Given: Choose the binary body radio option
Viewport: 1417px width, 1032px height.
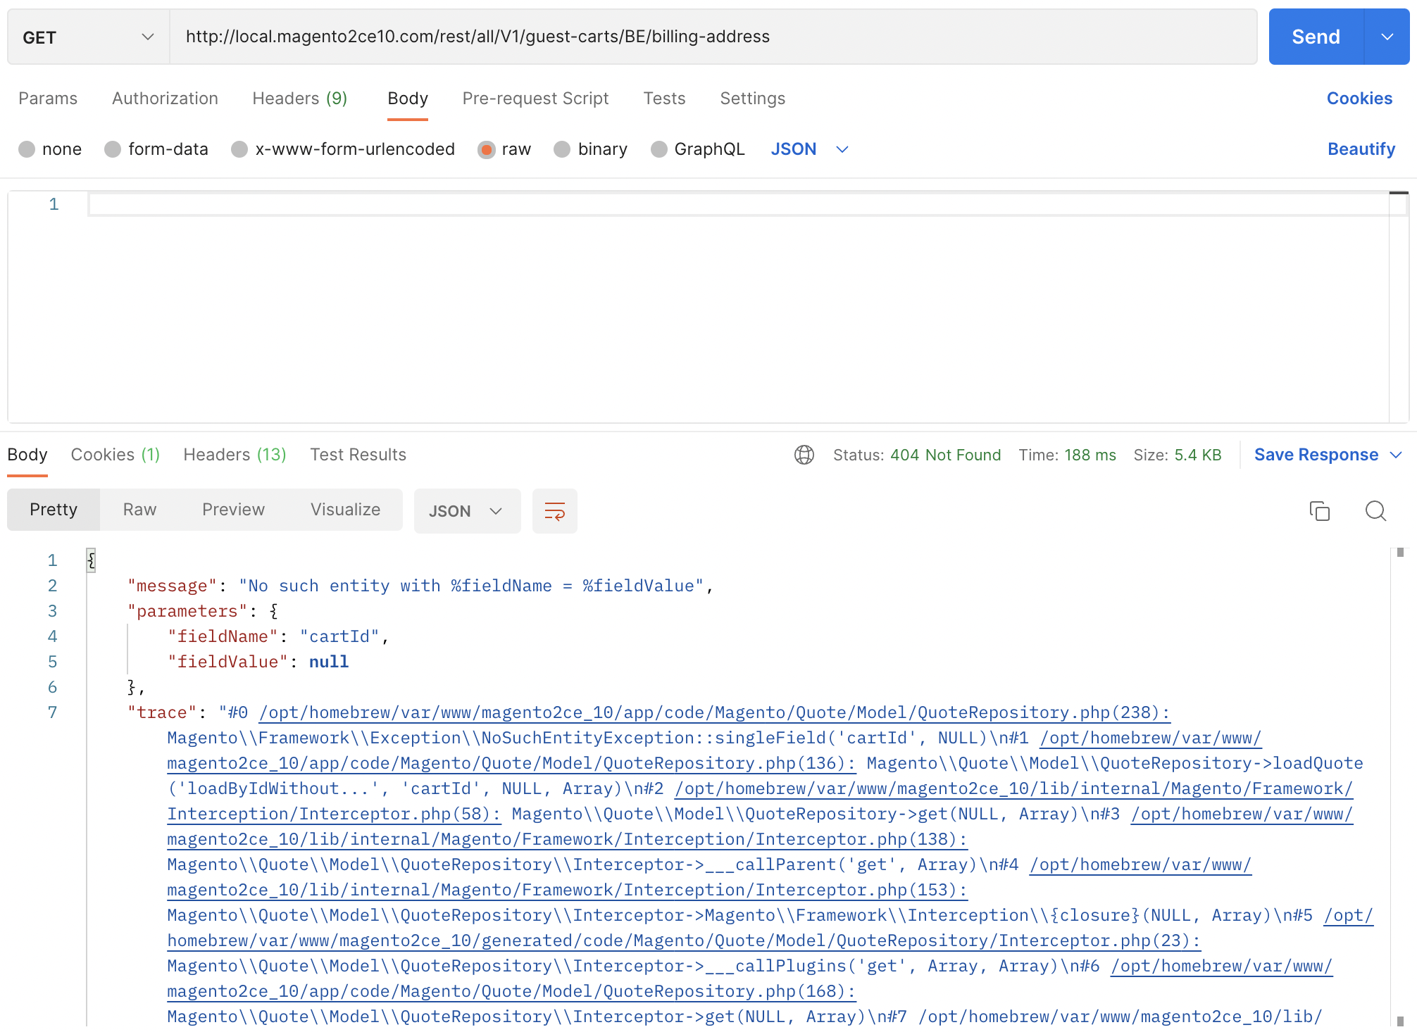Looking at the screenshot, I should pyautogui.click(x=562, y=149).
